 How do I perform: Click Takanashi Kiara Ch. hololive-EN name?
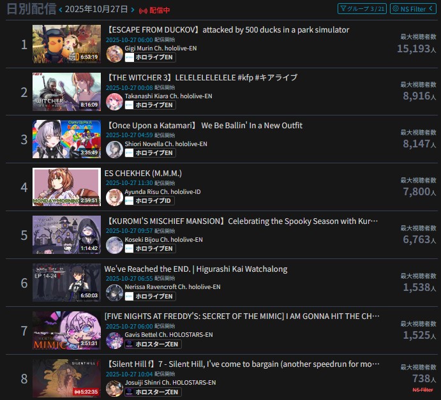[x=168, y=96]
